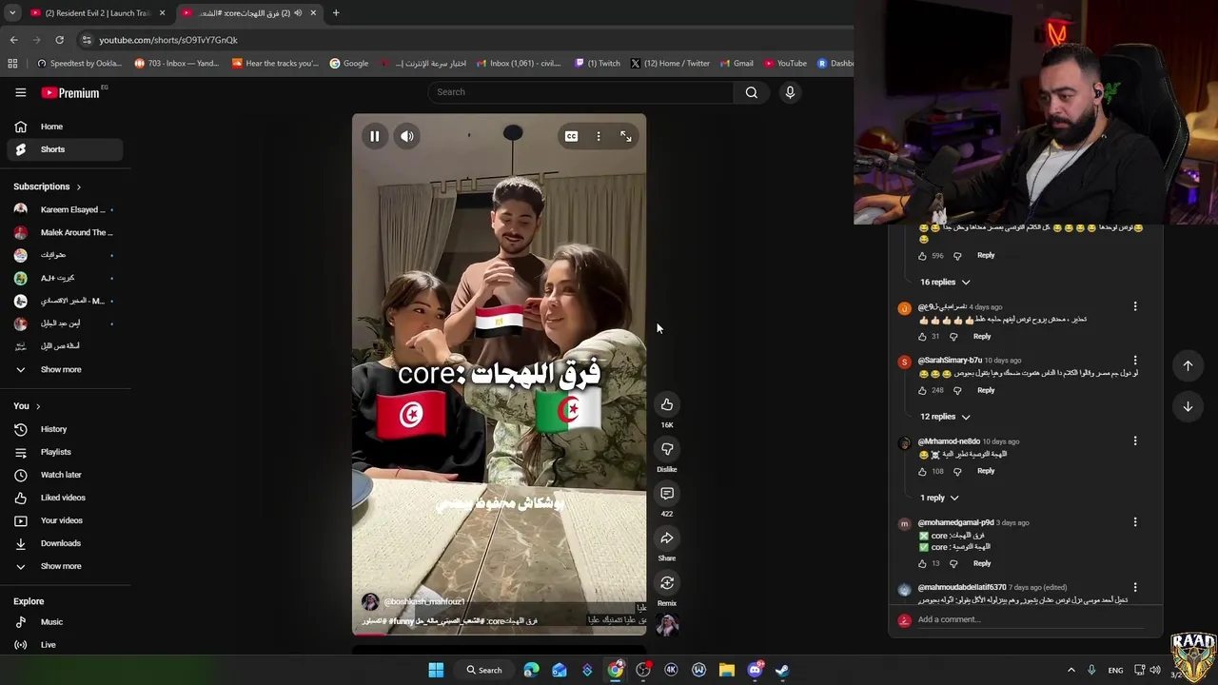This screenshot has width=1218, height=685.
Task: Open Home in the sidebar
Action: (x=66, y=127)
